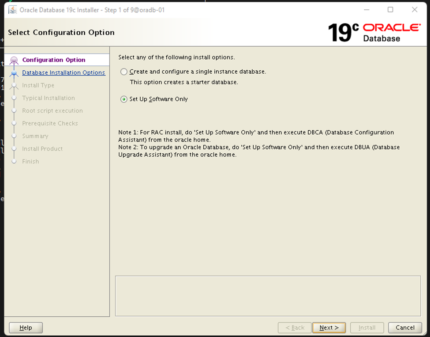This screenshot has height=337, width=430.
Task: Click the Database Installation Options step marker icon
Action: click(14, 73)
